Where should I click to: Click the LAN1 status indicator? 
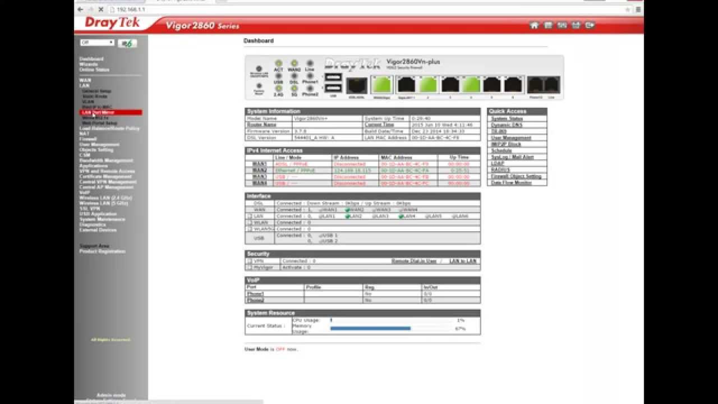[x=320, y=216]
